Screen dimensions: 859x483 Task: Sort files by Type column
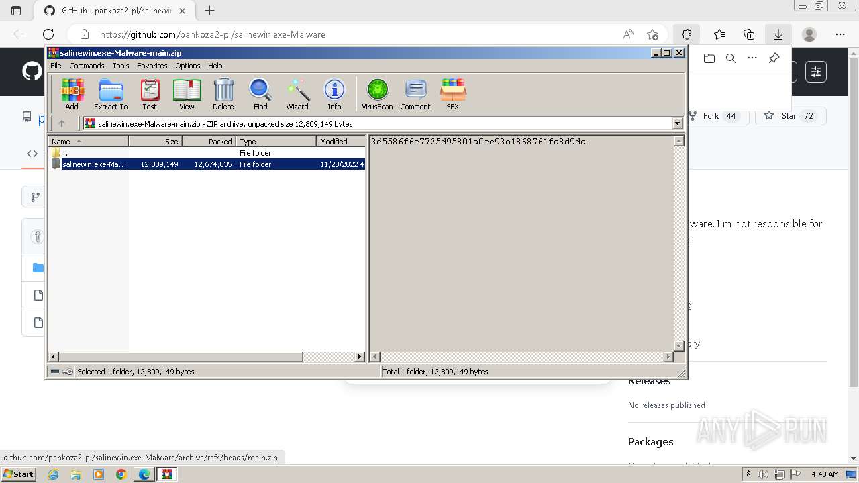click(x=276, y=142)
